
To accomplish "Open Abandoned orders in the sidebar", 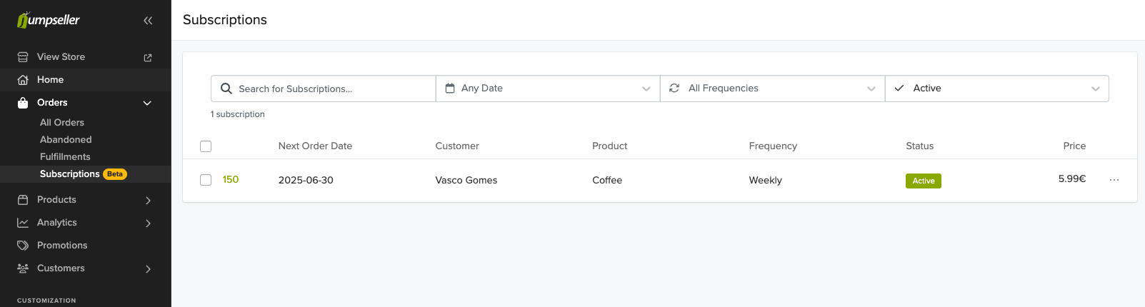I will pyautogui.click(x=66, y=140).
